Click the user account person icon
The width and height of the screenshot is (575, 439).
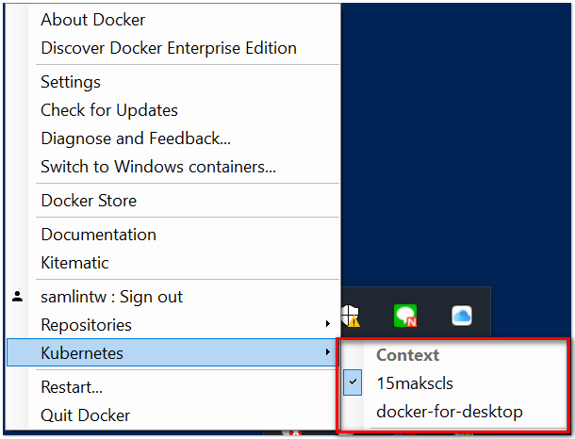click(17, 297)
